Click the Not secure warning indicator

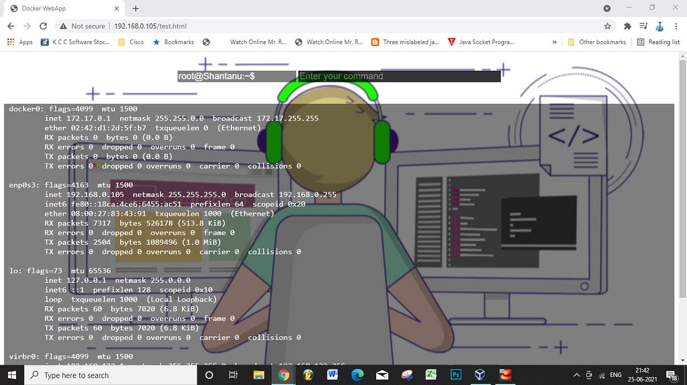(84, 26)
